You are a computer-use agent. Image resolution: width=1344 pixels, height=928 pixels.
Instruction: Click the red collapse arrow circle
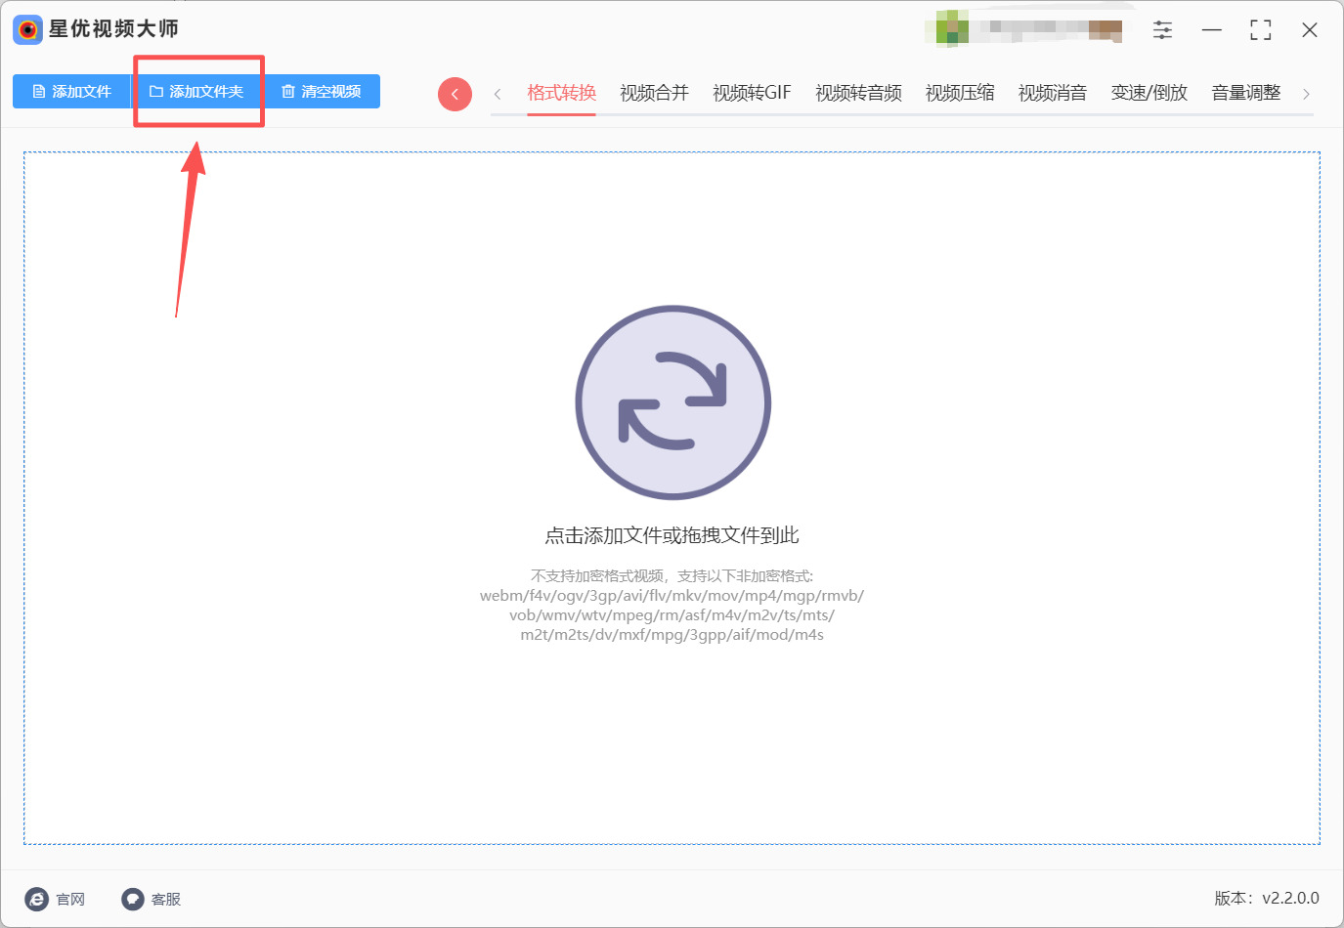pos(455,94)
